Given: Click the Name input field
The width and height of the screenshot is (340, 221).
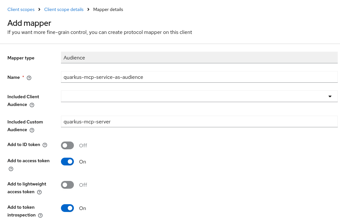Looking at the screenshot, I should [x=199, y=77].
